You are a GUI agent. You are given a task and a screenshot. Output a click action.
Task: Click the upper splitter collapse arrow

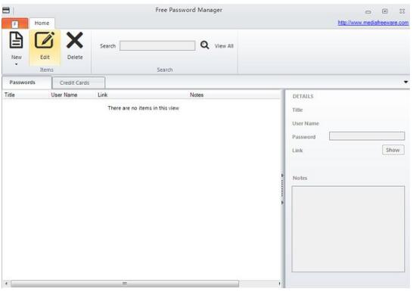282,175
